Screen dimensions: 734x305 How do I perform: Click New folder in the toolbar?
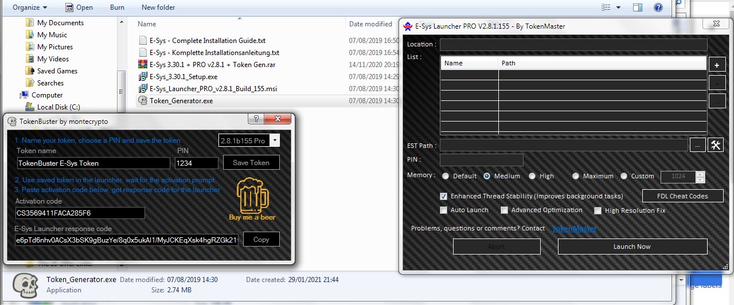point(158,7)
